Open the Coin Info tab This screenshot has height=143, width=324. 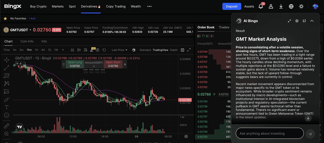27,41
